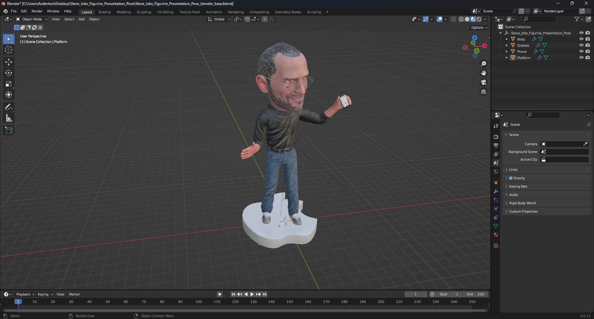Select the Scale tool
Viewport: 594px width, 319px height.
click(x=9, y=84)
